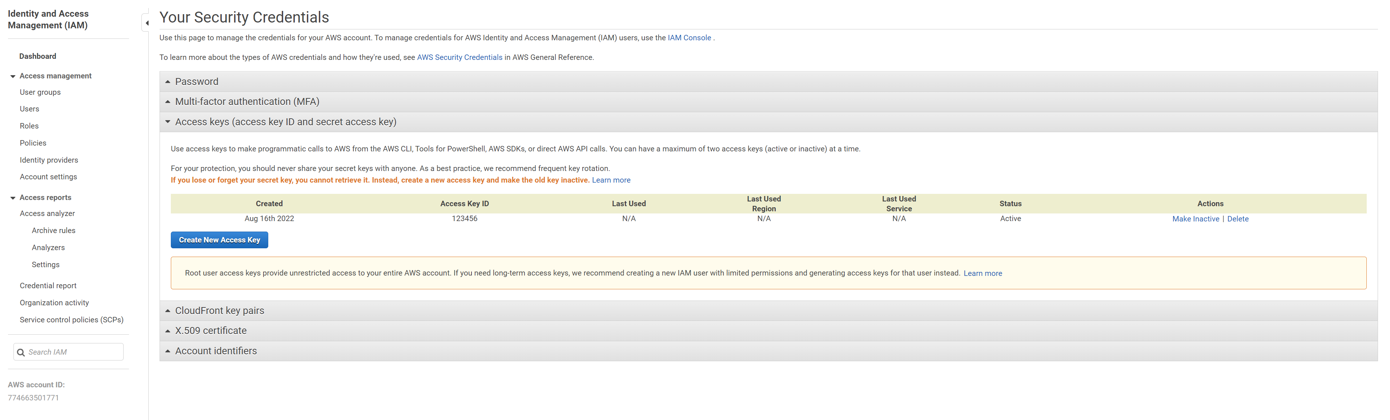
Task: Expand Multi-factor authentication (MFA) section
Action: point(246,101)
